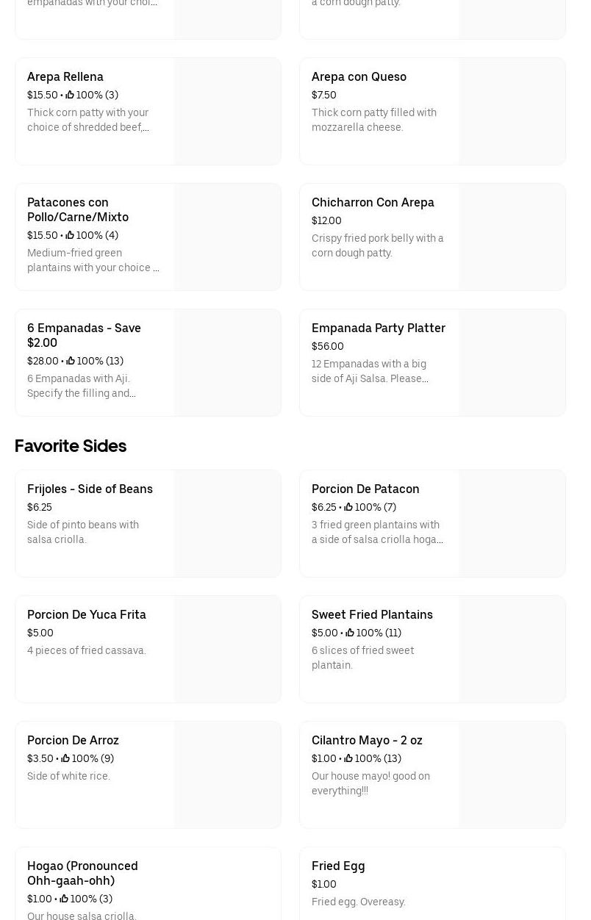Click thumbs-up icon on Porcion De Patacon
591x920 pixels.
(348, 507)
